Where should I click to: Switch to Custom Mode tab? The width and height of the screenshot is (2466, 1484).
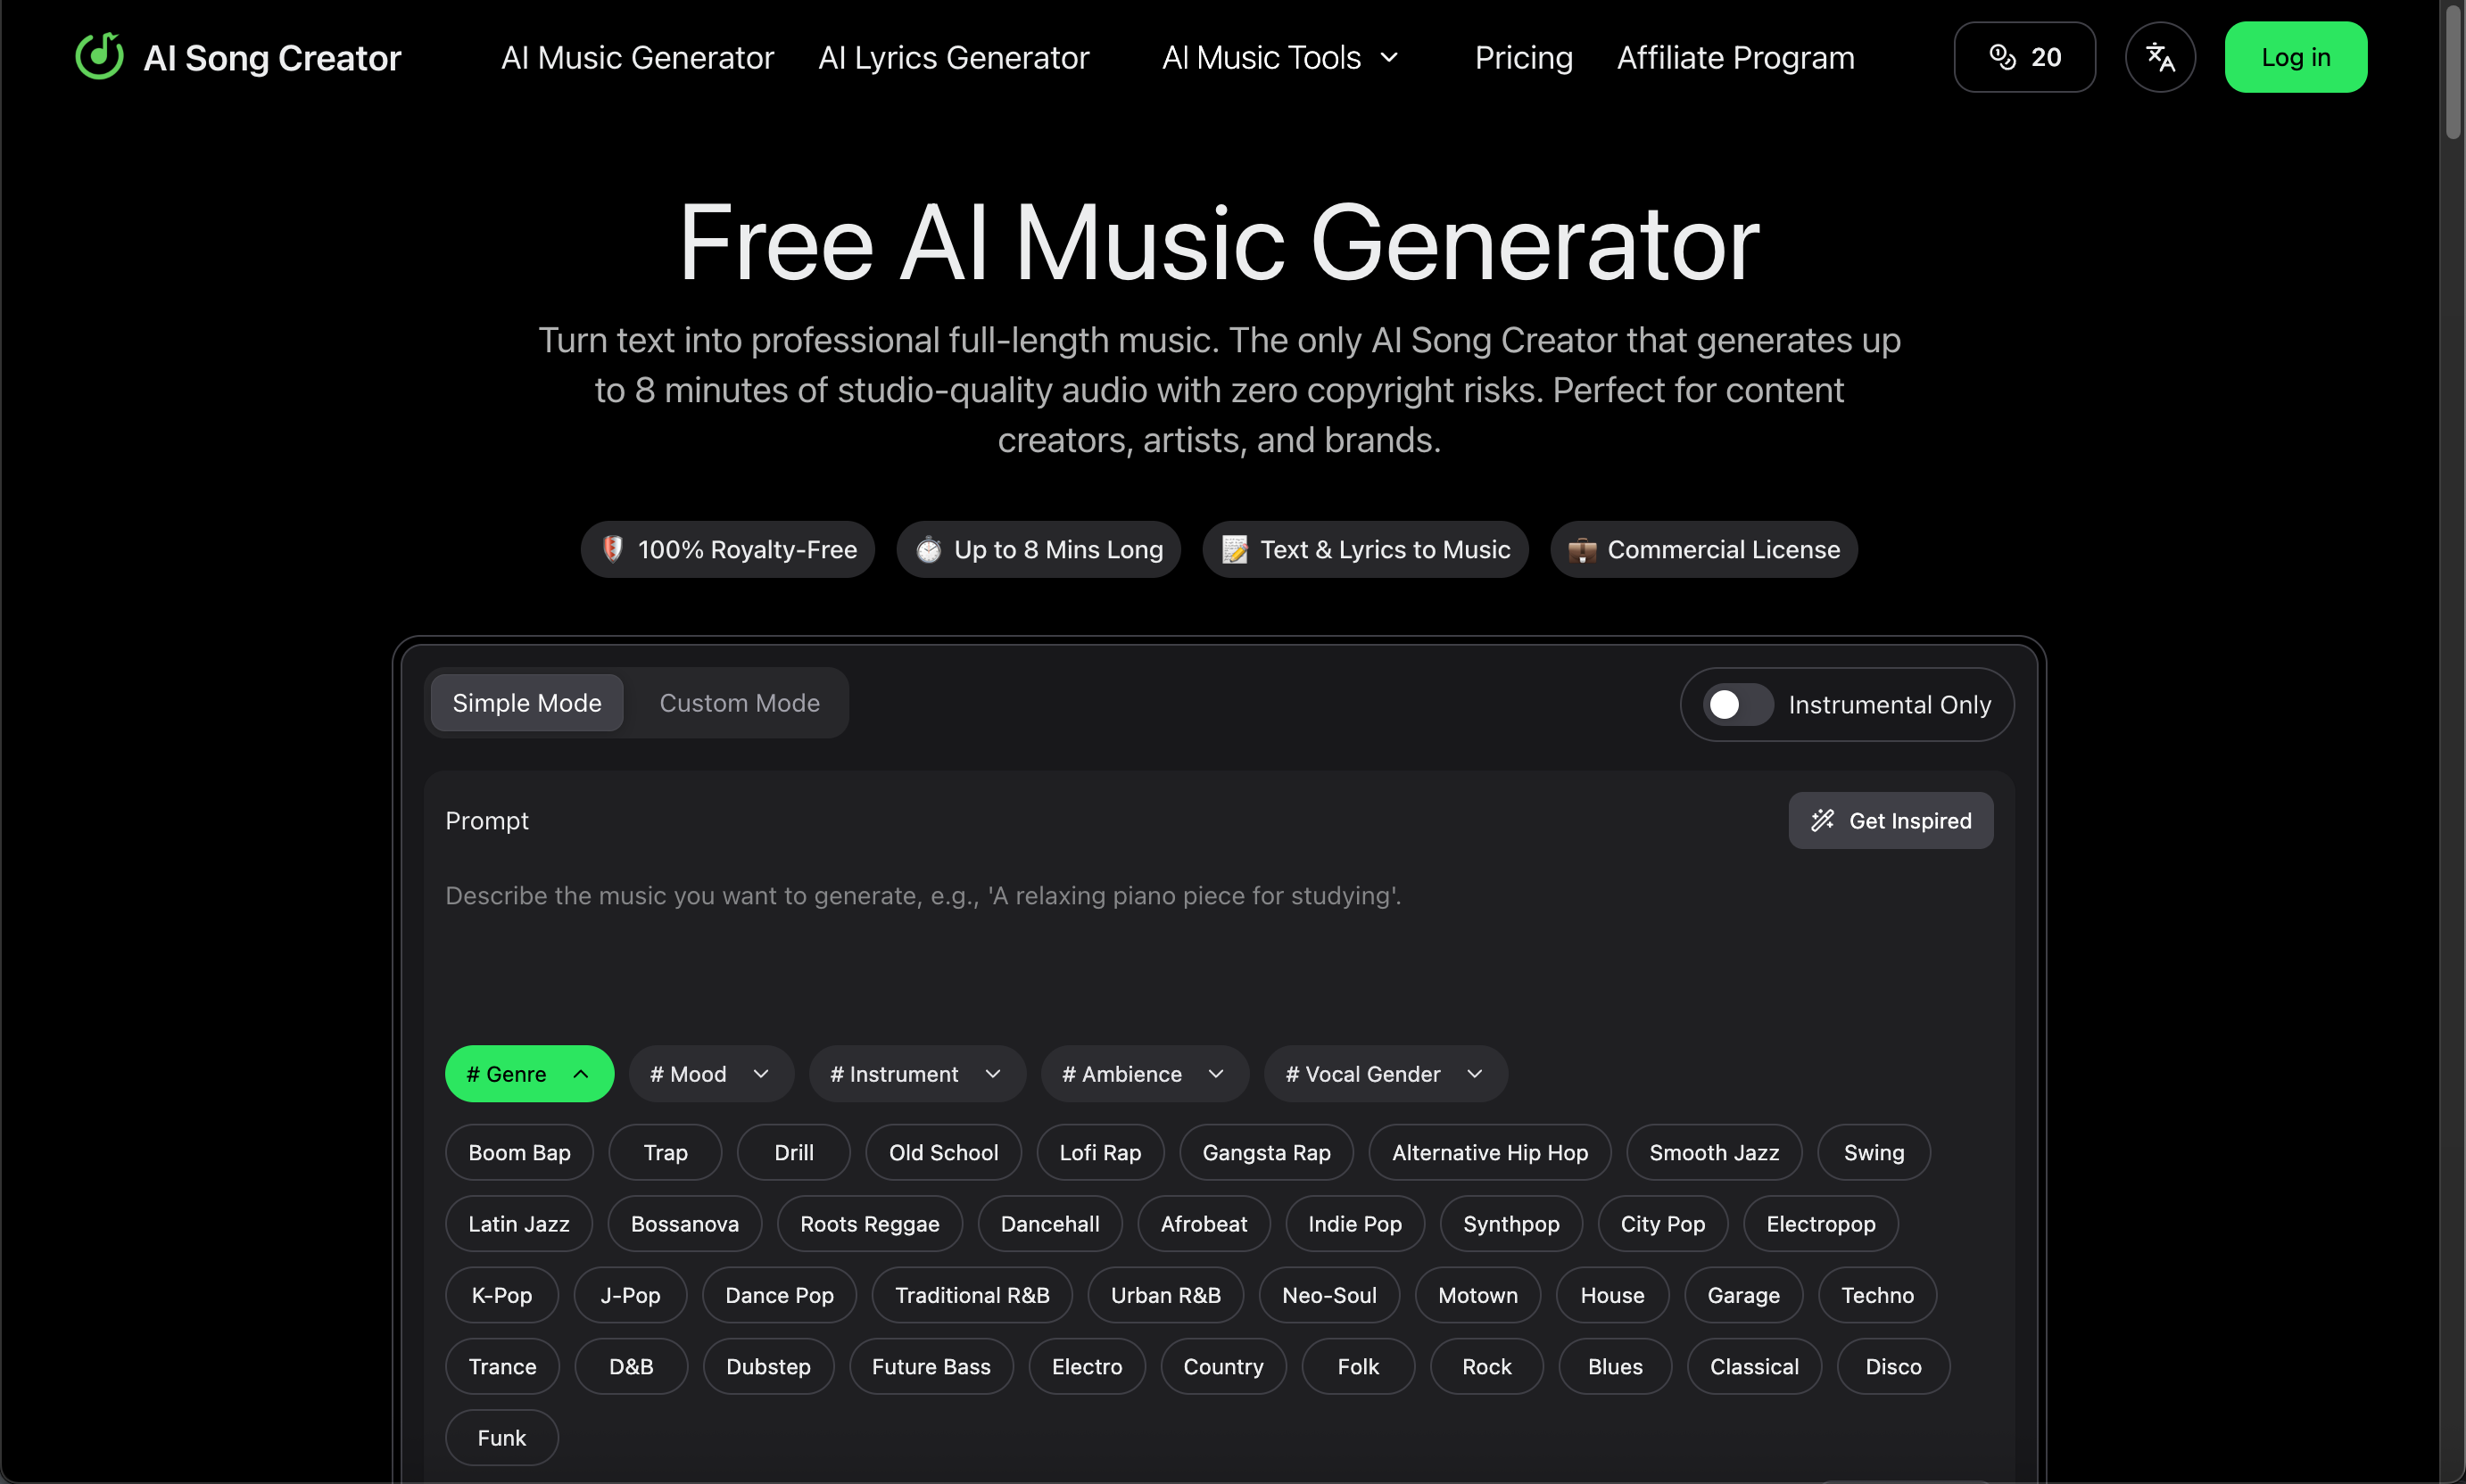click(x=740, y=702)
